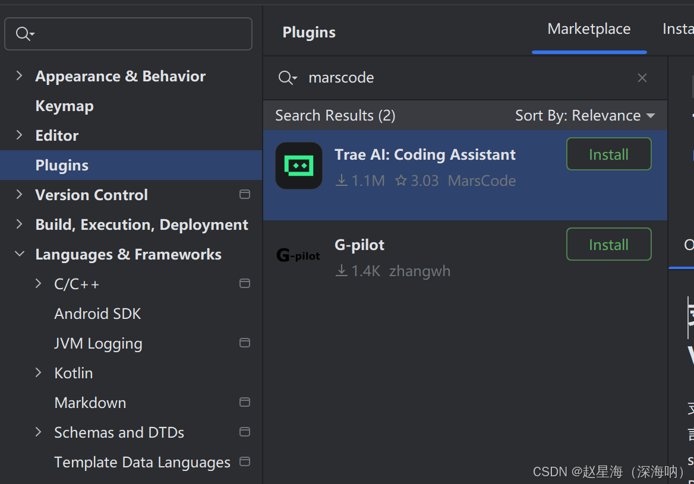Select the Marketplace tab
The height and width of the screenshot is (484, 694).
[589, 29]
